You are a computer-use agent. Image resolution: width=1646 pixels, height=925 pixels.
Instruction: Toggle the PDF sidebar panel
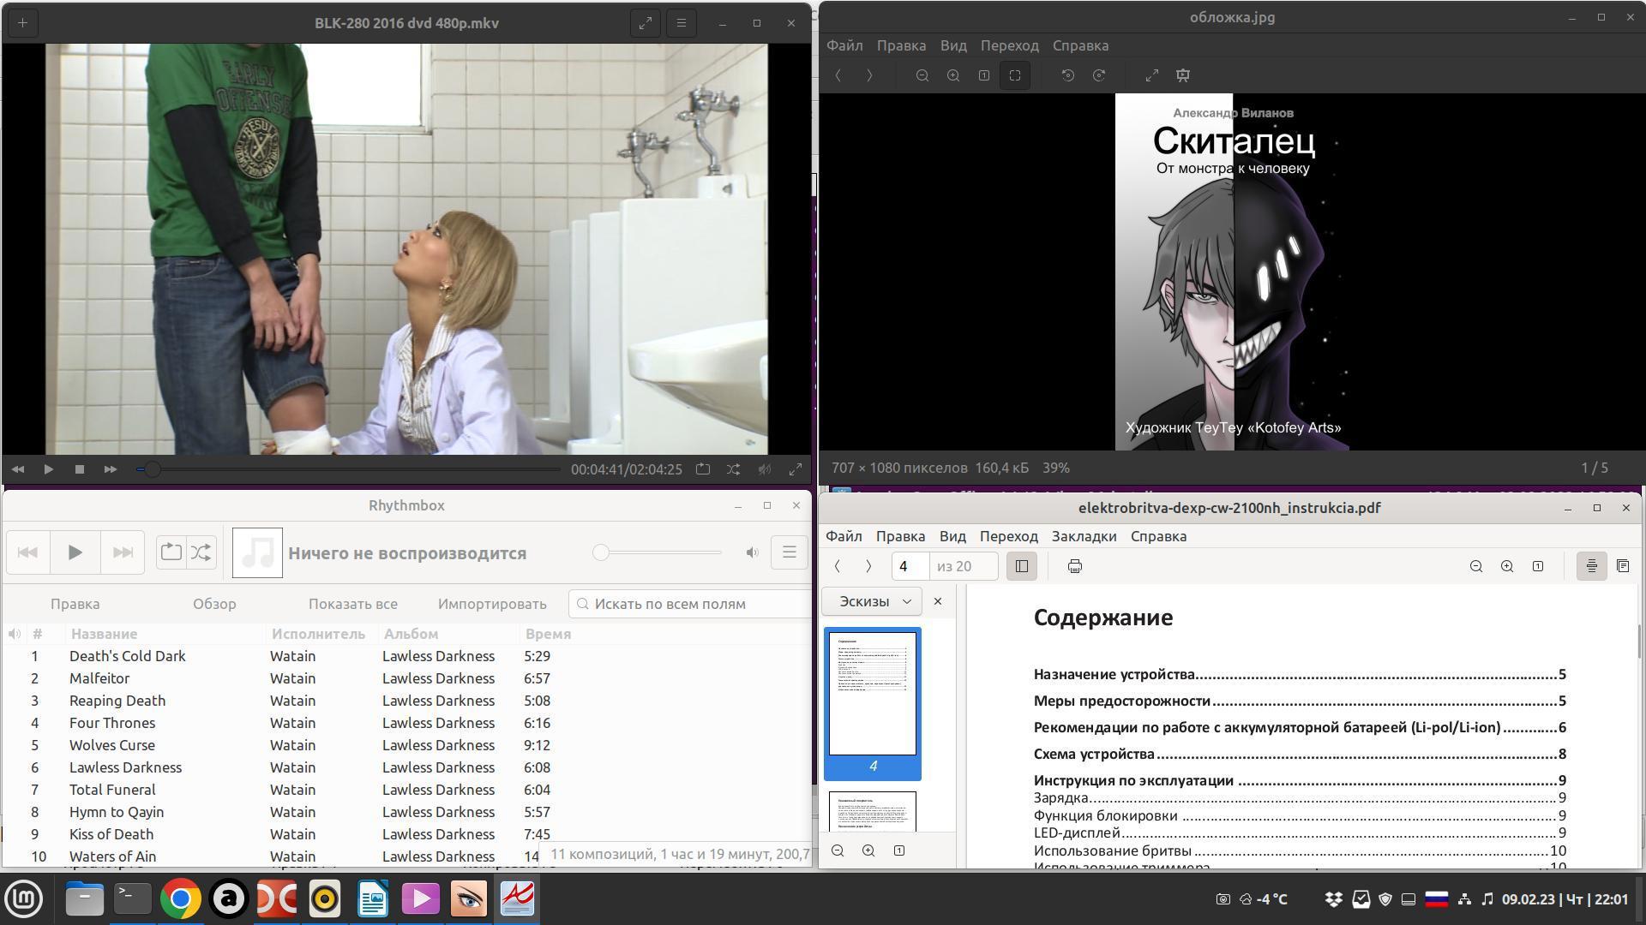[1021, 566]
